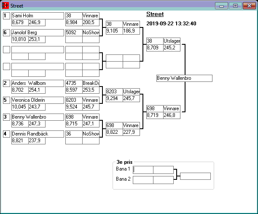Click the final winner field Benny Wallenbro
258x214 pixels.
coord(184,78)
